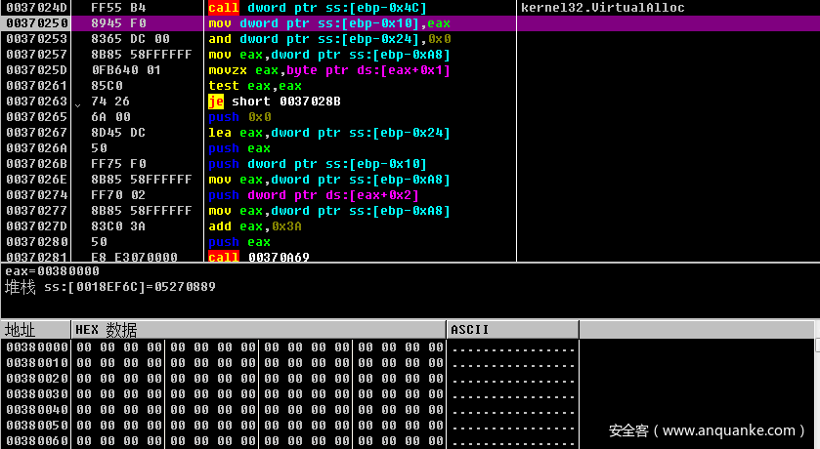This screenshot has width=820, height=449.
Task: Select dump row address 00380010
Action: pyautogui.click(x=37, y=363)
